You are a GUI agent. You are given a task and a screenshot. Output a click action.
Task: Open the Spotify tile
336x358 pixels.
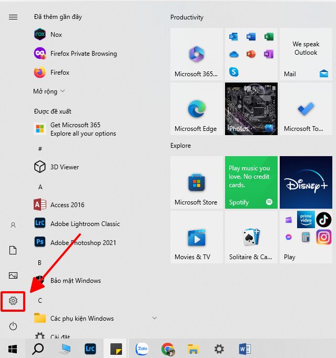(251, 182)
